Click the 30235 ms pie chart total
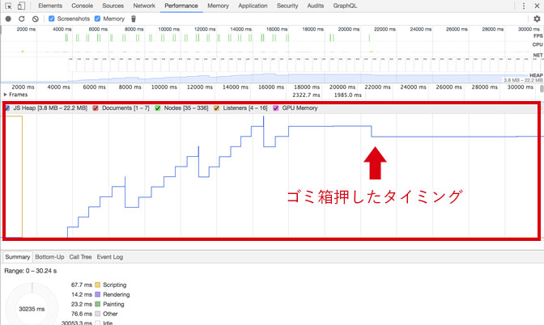This screenshot has height=325, width=544. tap(32, 309)
